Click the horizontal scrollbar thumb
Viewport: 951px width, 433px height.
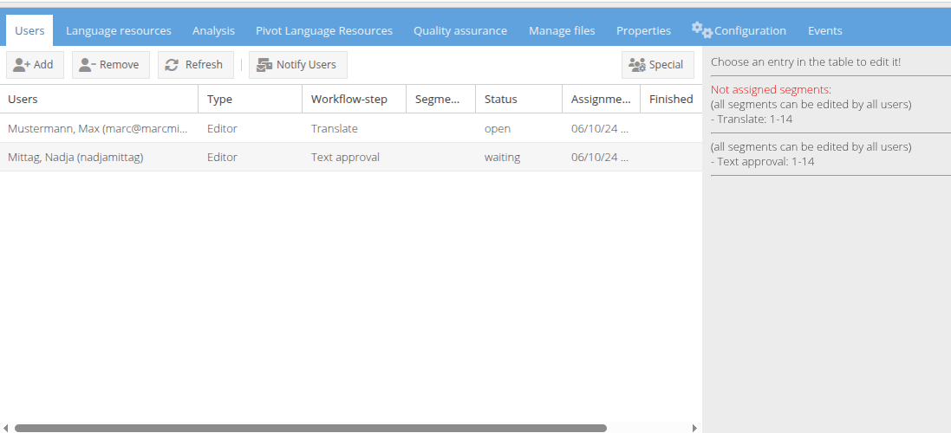[x=310, y=428]
